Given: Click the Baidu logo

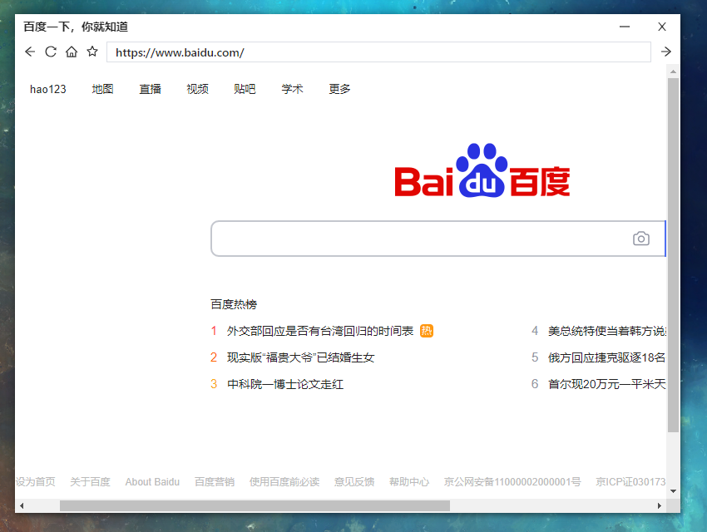Looking at the screenshot, I should [482, 170].
